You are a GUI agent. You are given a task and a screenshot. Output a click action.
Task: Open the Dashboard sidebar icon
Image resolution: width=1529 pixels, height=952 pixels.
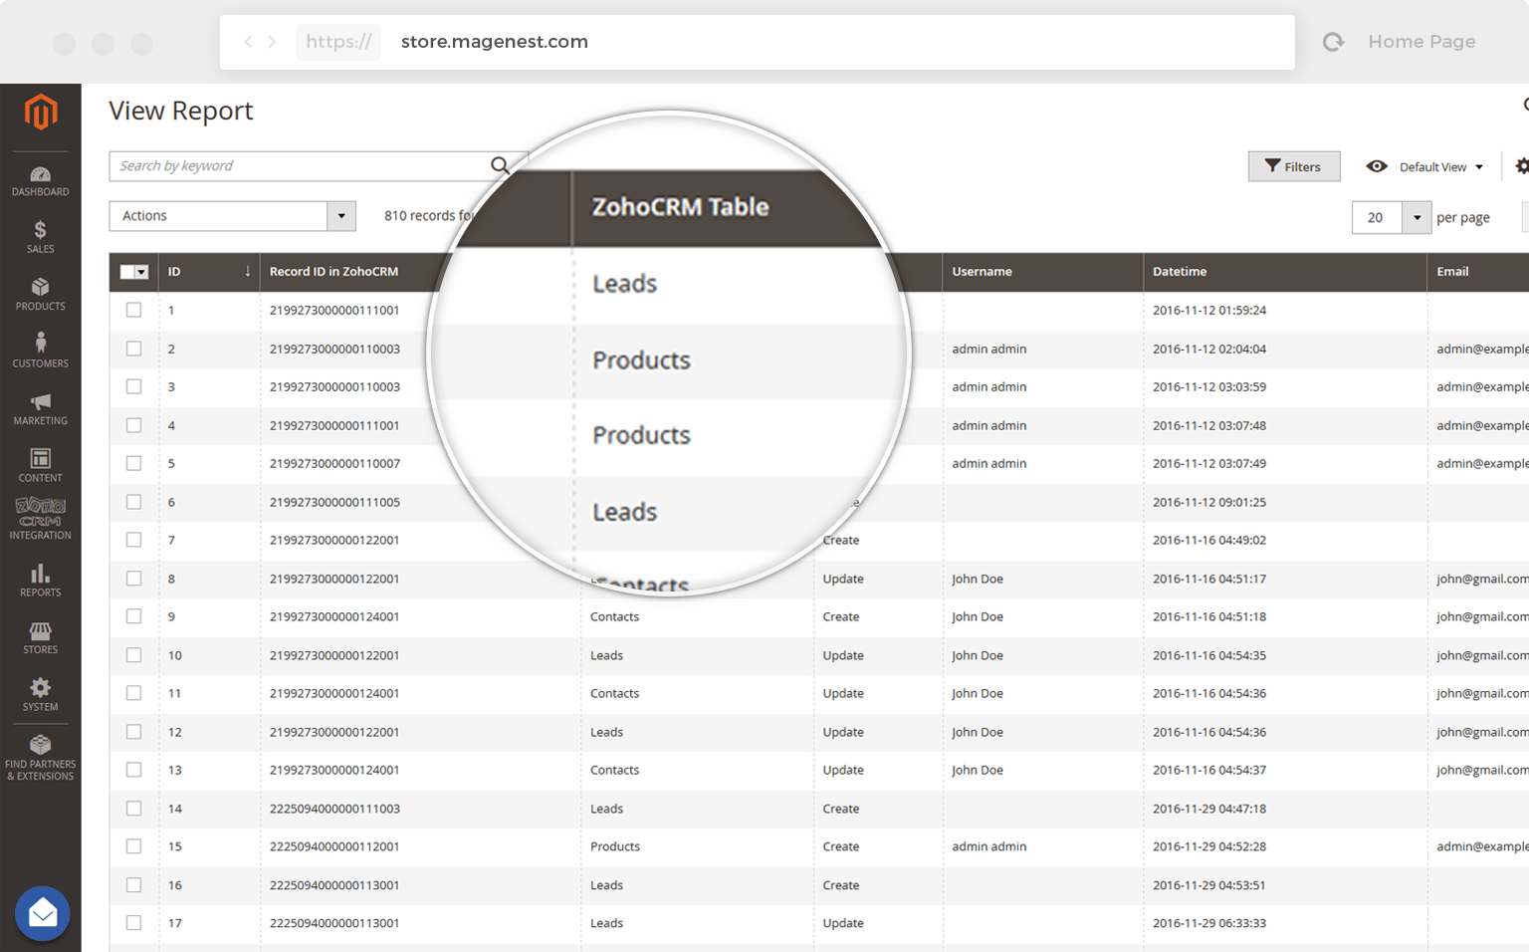coord(41,181)
